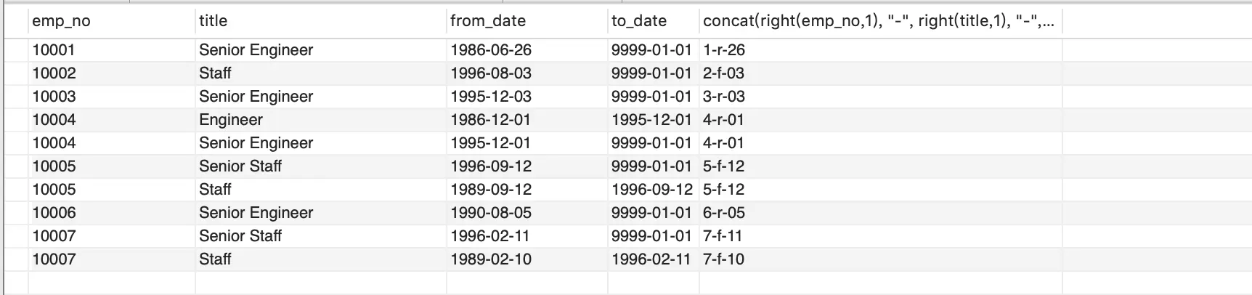Select the 10003 employee number cell
Viewport: 1252px width, 295px height.
(x=54, y=97)
